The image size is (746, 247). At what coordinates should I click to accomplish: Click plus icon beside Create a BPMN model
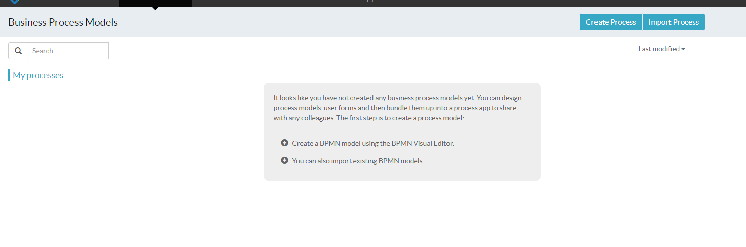point(284,143)
